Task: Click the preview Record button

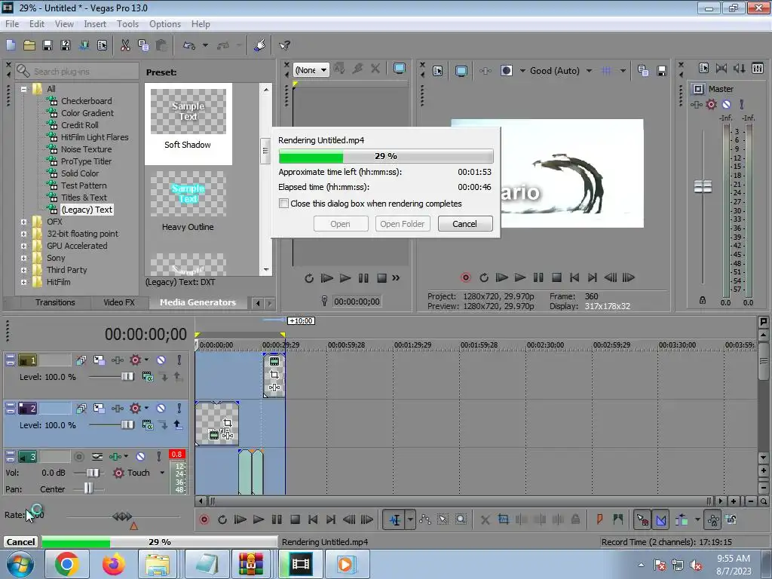Action: [x=465, y=277]
